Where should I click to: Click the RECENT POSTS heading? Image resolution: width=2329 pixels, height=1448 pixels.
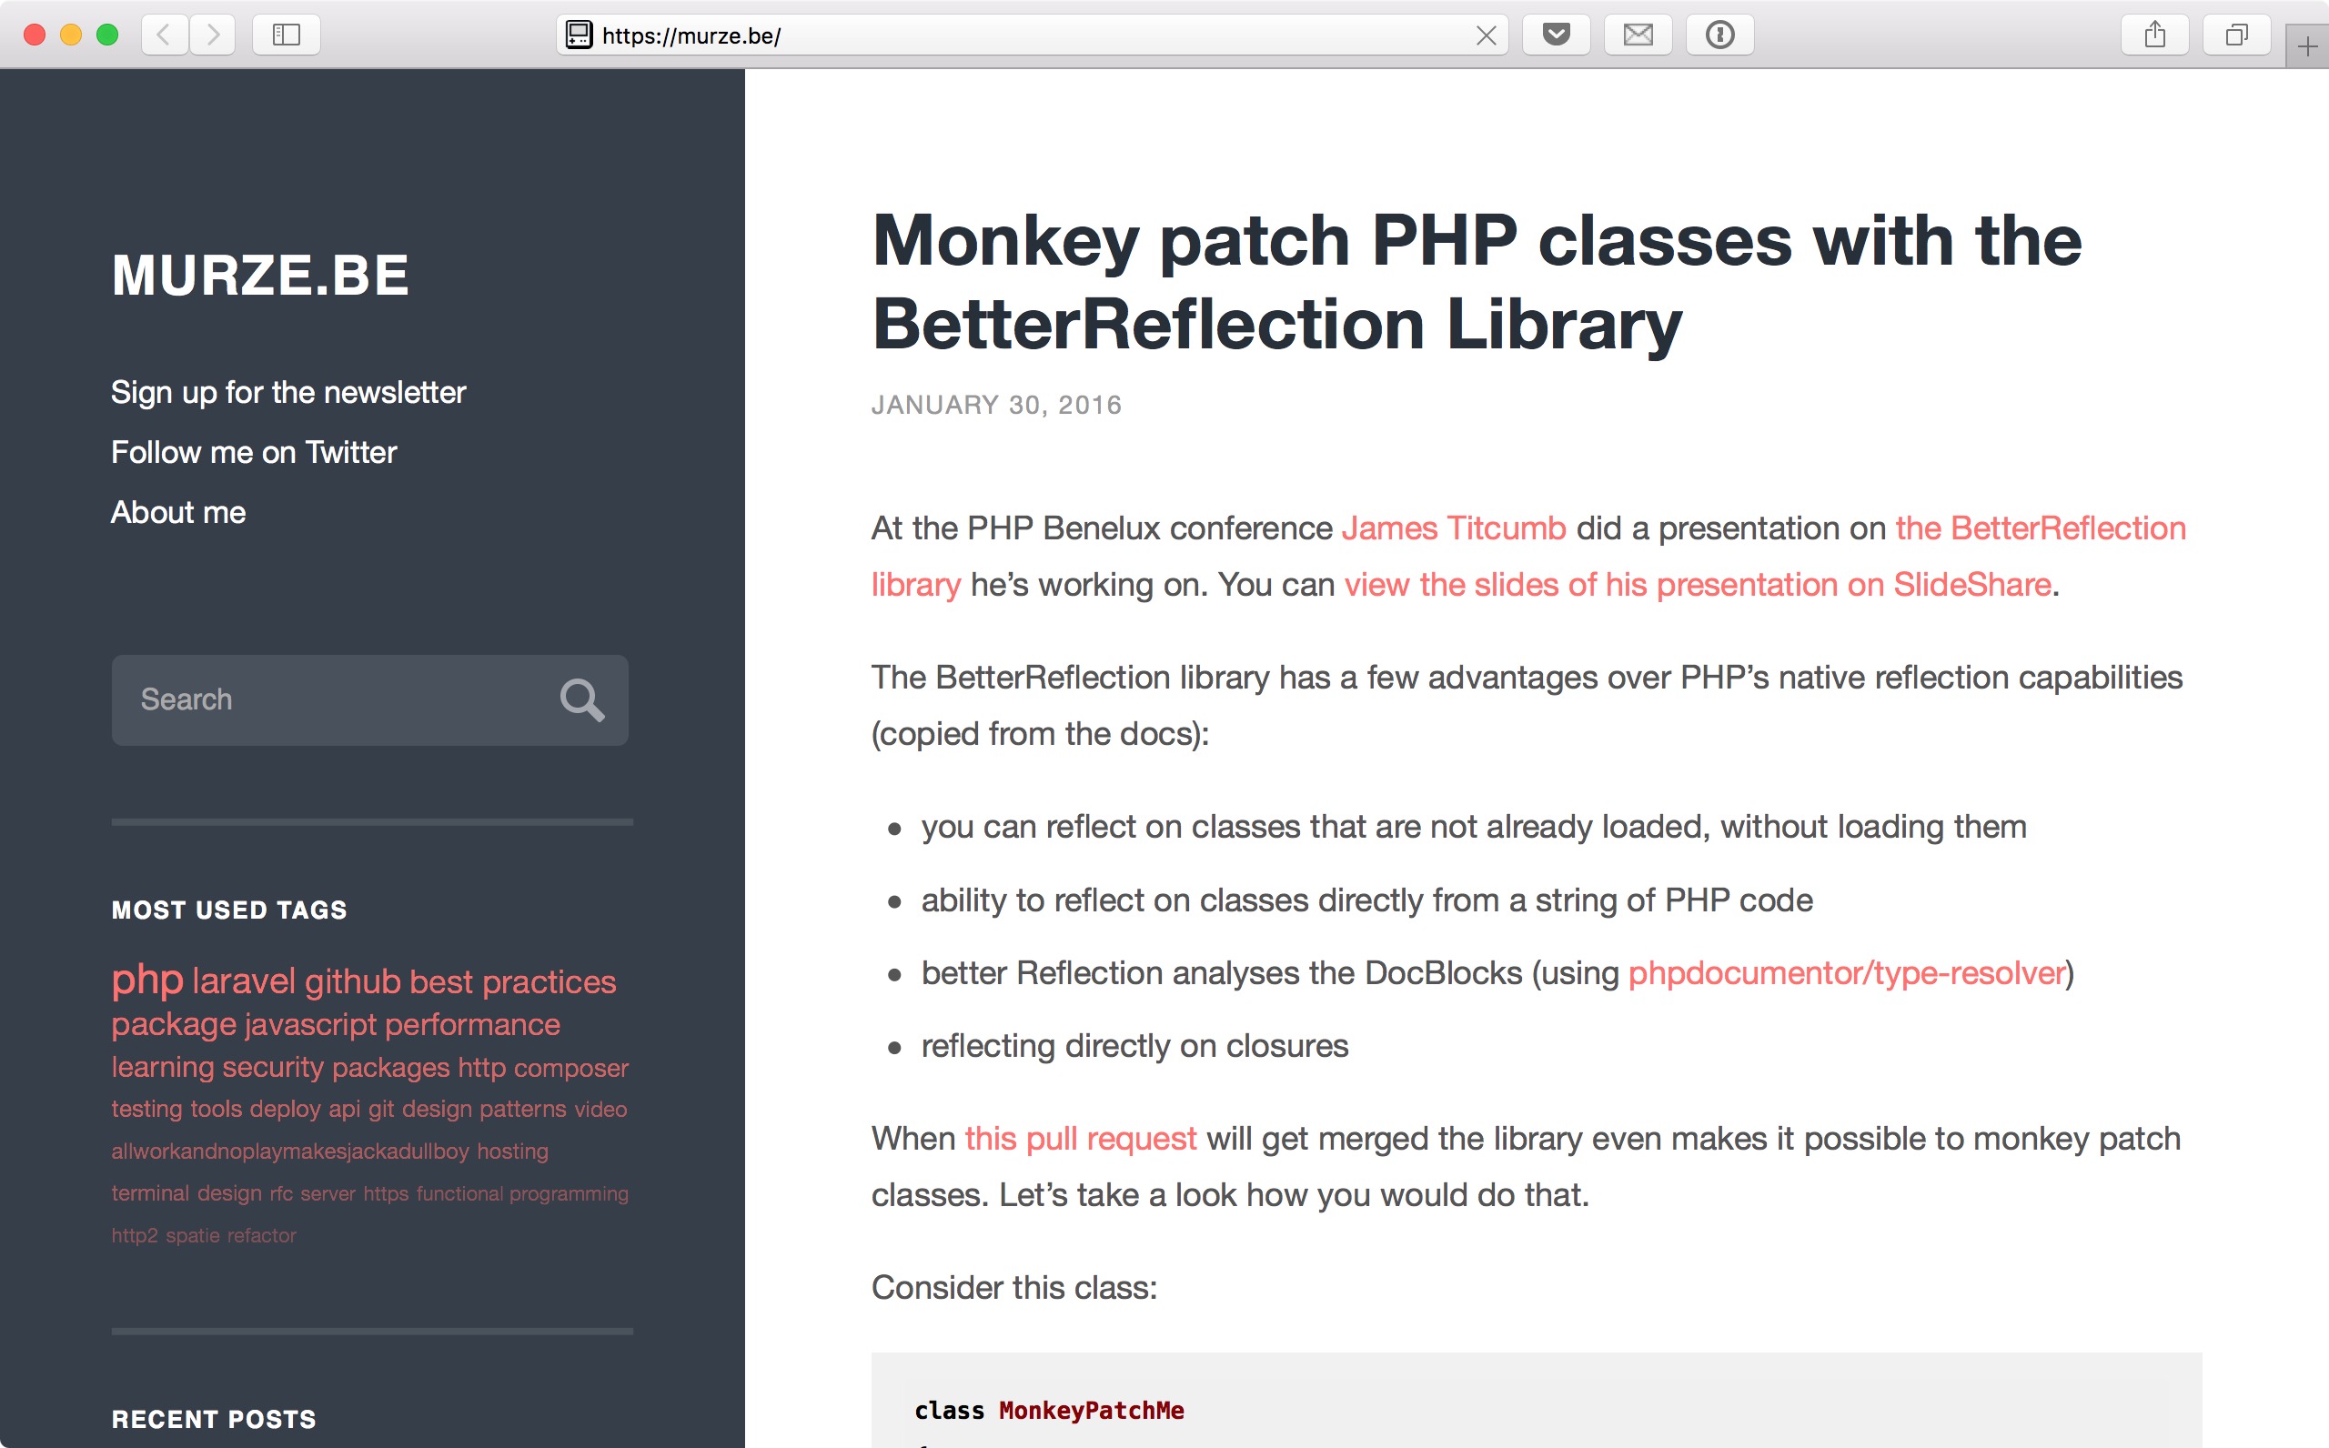pyautogui.click(x=215, y=1419)
